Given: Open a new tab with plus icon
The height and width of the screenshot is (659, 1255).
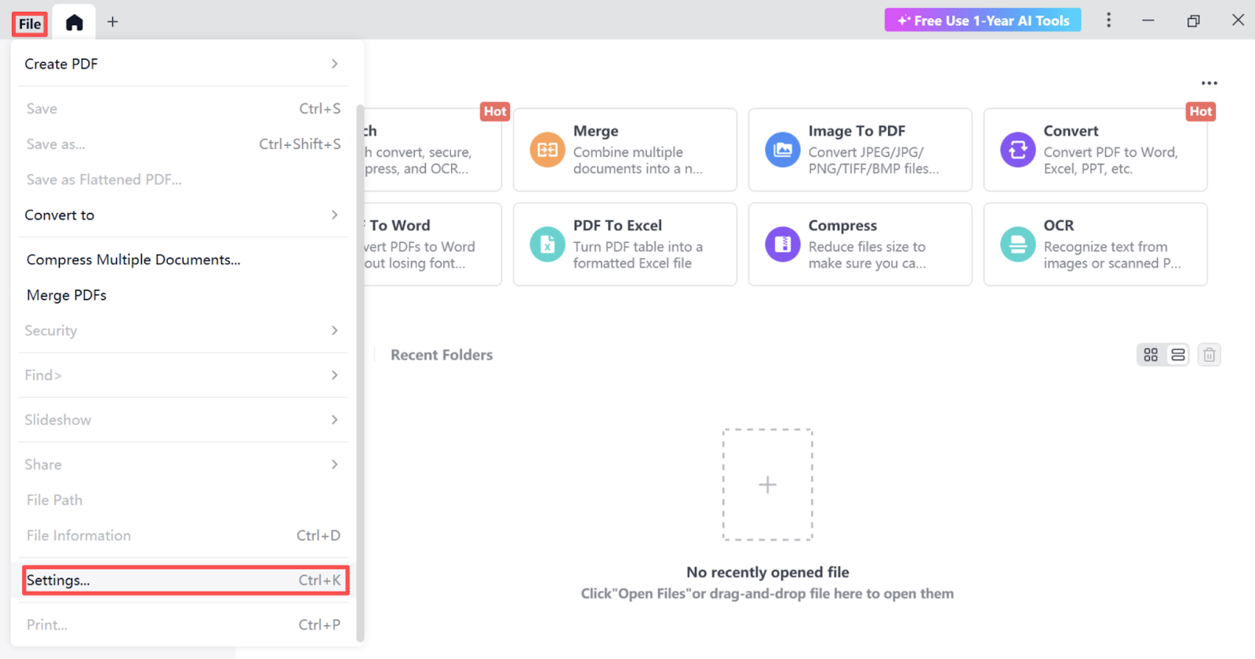Looking at the screenshot, I should (x=112, y=22).
